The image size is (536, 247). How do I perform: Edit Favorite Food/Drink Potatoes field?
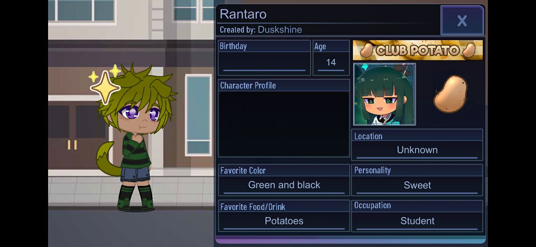click(284, 221)
